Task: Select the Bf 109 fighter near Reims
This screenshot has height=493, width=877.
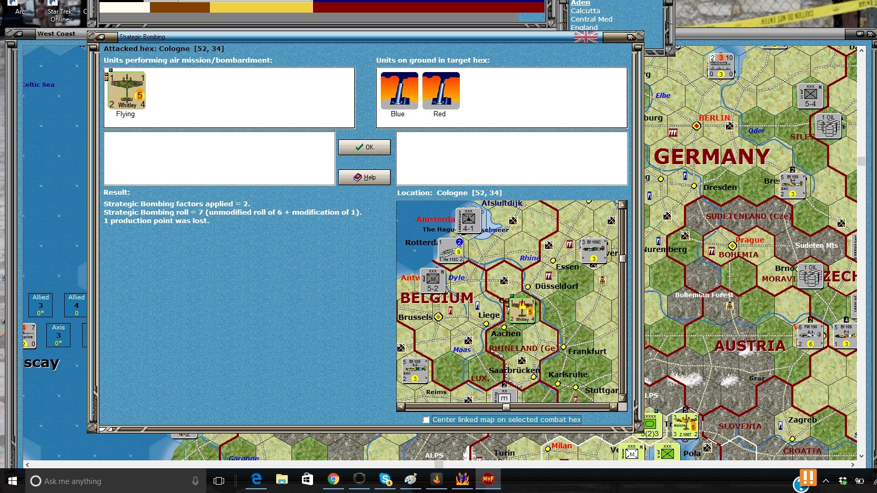Action: point(415,370)
